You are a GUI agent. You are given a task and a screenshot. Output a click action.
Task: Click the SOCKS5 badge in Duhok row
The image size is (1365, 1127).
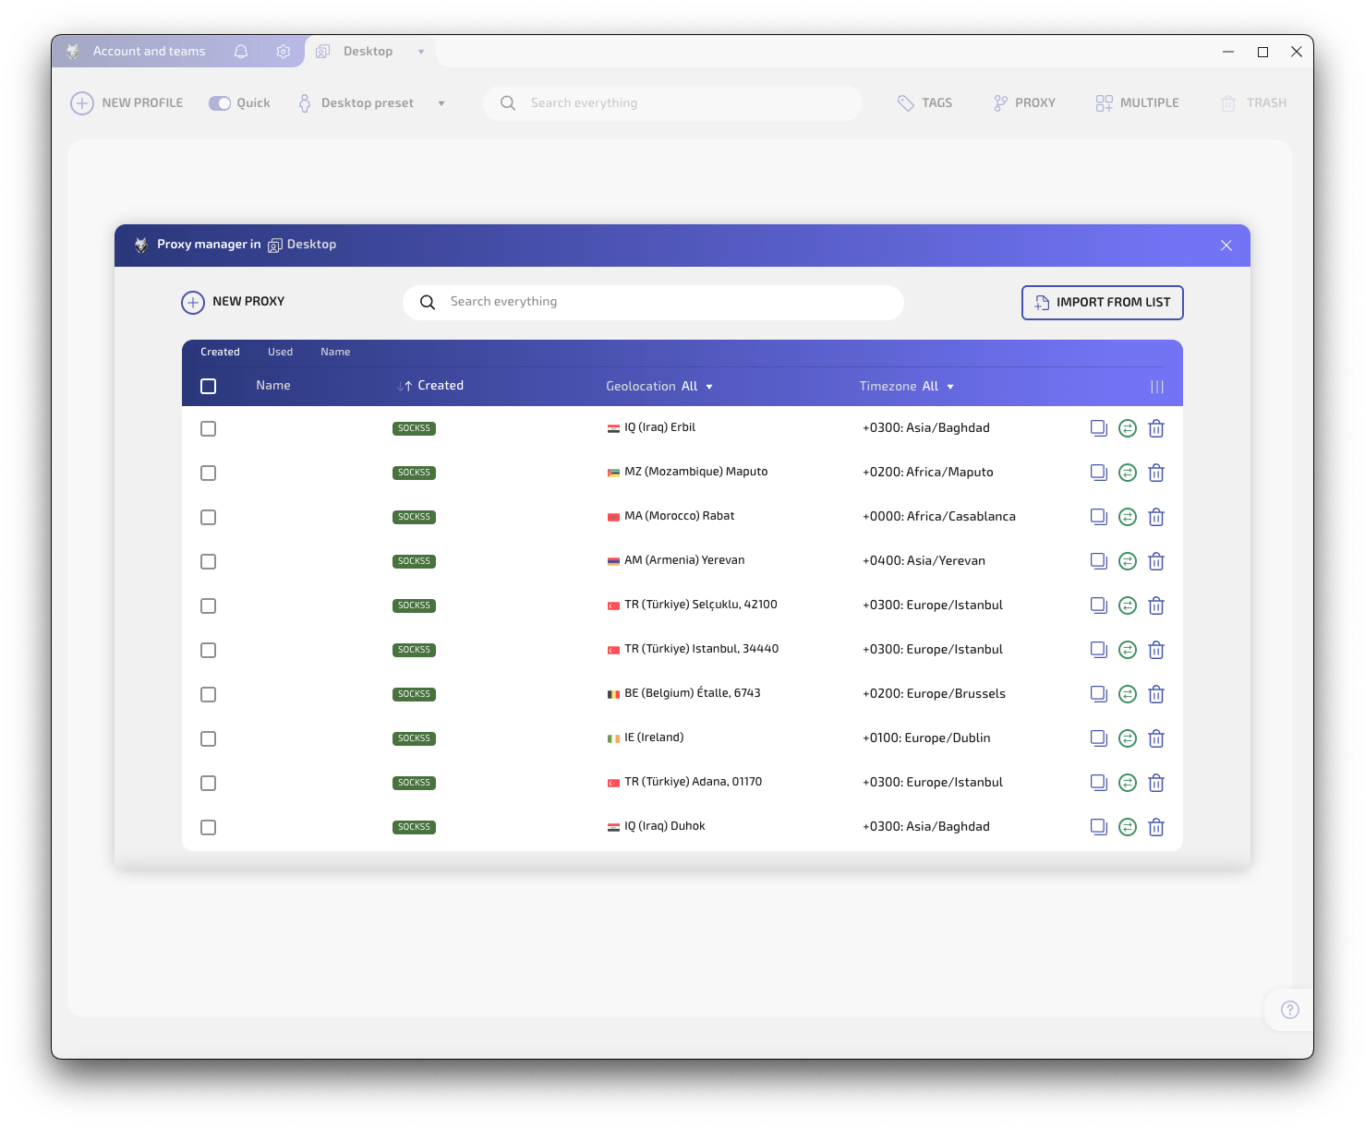[x=414, y=827]
